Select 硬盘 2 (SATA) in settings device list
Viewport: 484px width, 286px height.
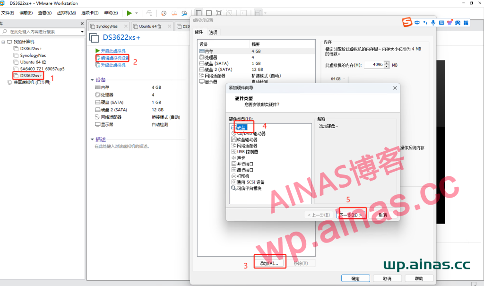pos(256,69)
